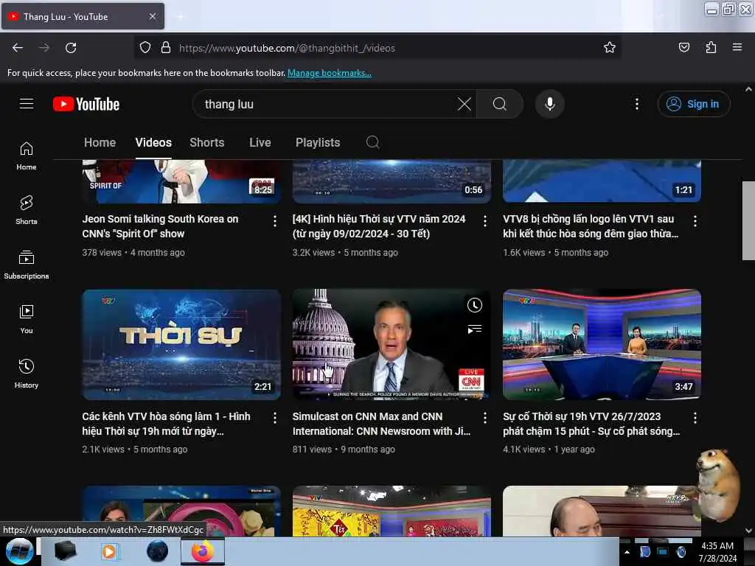The height and width of the screenshot is (566, 755).
Task: Open Subscriptions in the sidebar
Action: point(27,265)
